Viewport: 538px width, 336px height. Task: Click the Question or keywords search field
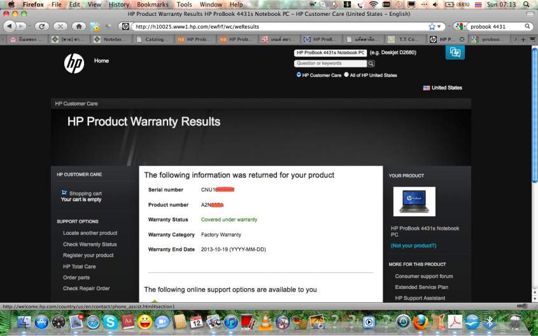(330, 64)
